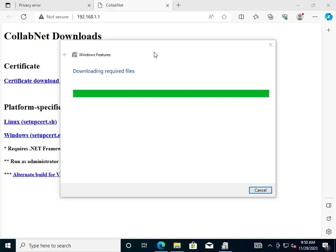Open Microsoft Edge from taskbar
336x252 pixels.
click(161, 245)
